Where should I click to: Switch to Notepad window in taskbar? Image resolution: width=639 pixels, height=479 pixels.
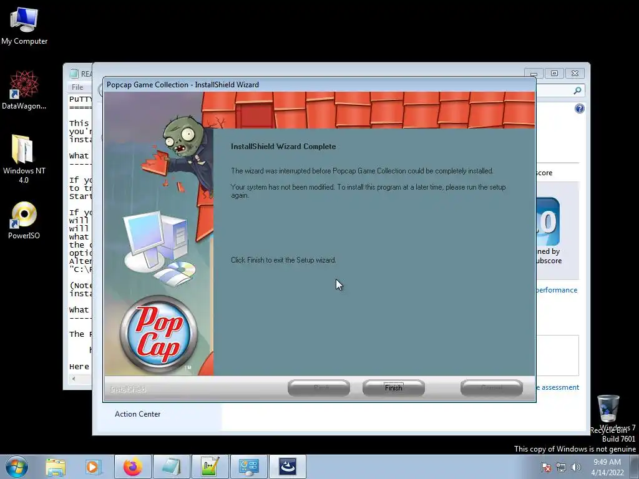pyautogui.click(x=171, y=467)
